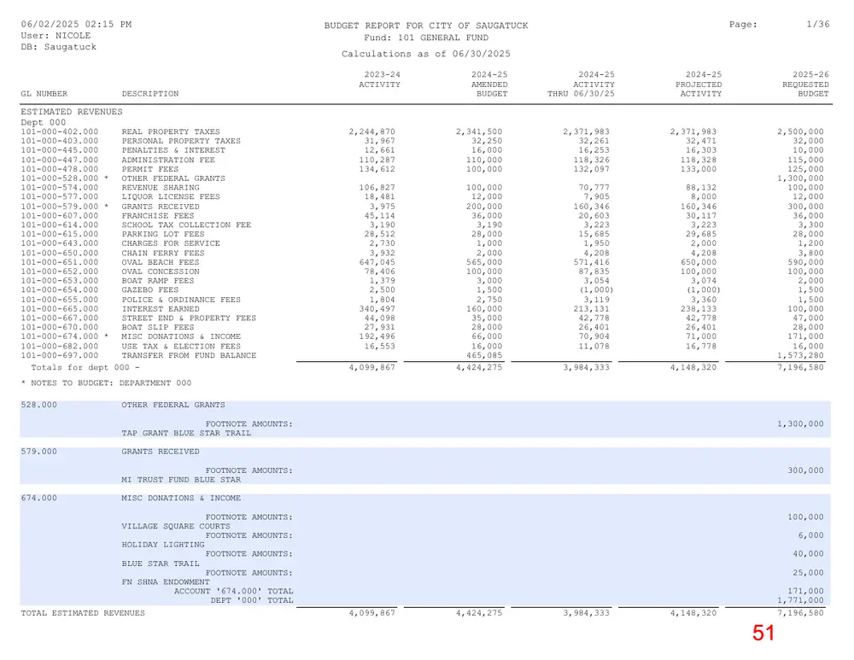This screenshot has width=854, height=660.
Task: Click the "GAZEBO FEES" description
Action: click(x=150, y=290)
